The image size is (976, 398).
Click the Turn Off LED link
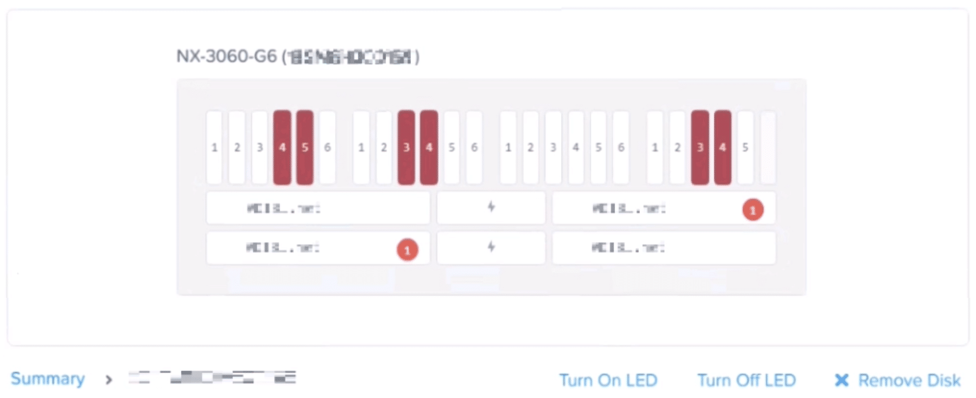[747, 381]
